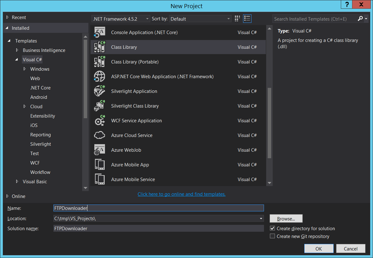This screenshot has height=258, width=373.
Task: Click the template list scroll-up arrow
Action: click(269, 28)
